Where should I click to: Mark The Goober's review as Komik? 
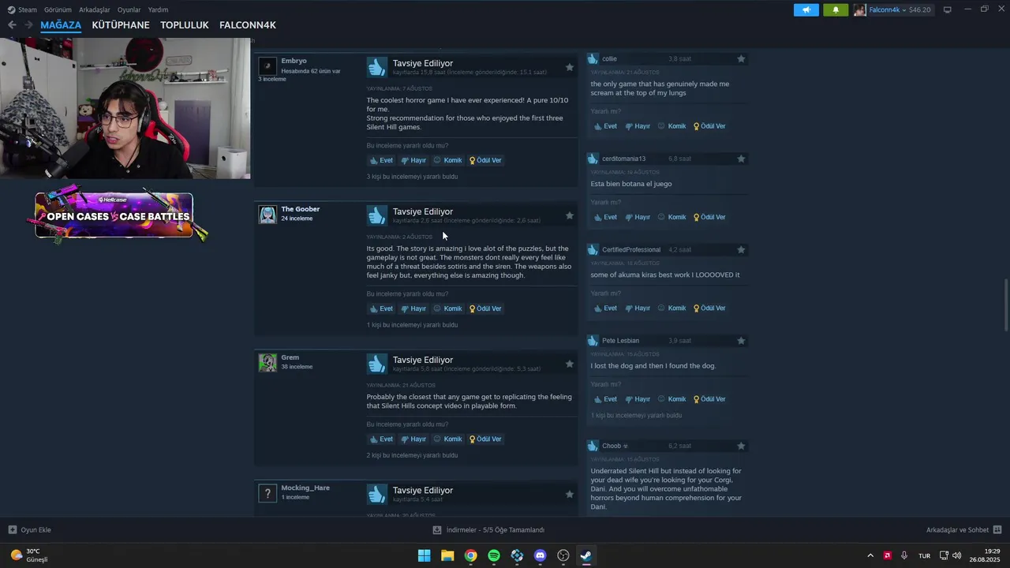pos(447,308)
